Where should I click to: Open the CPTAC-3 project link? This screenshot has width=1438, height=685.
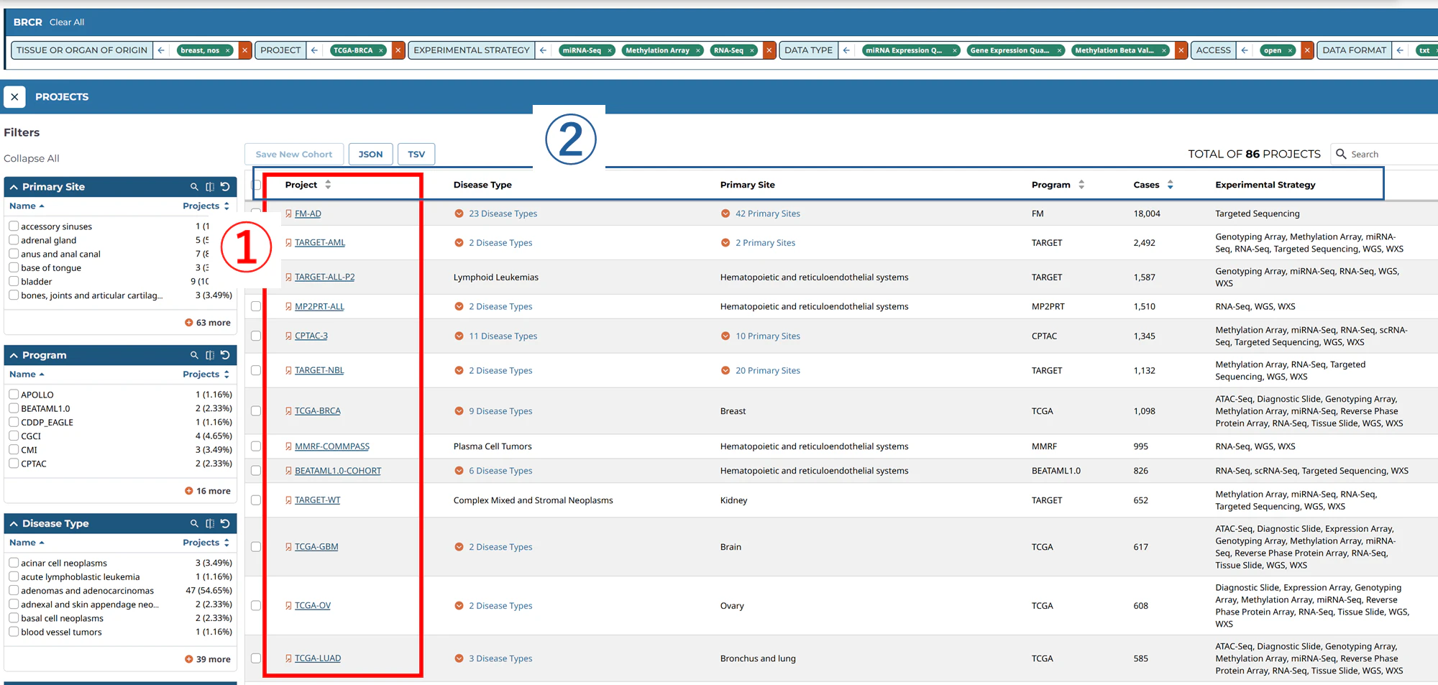click(311, 336)
